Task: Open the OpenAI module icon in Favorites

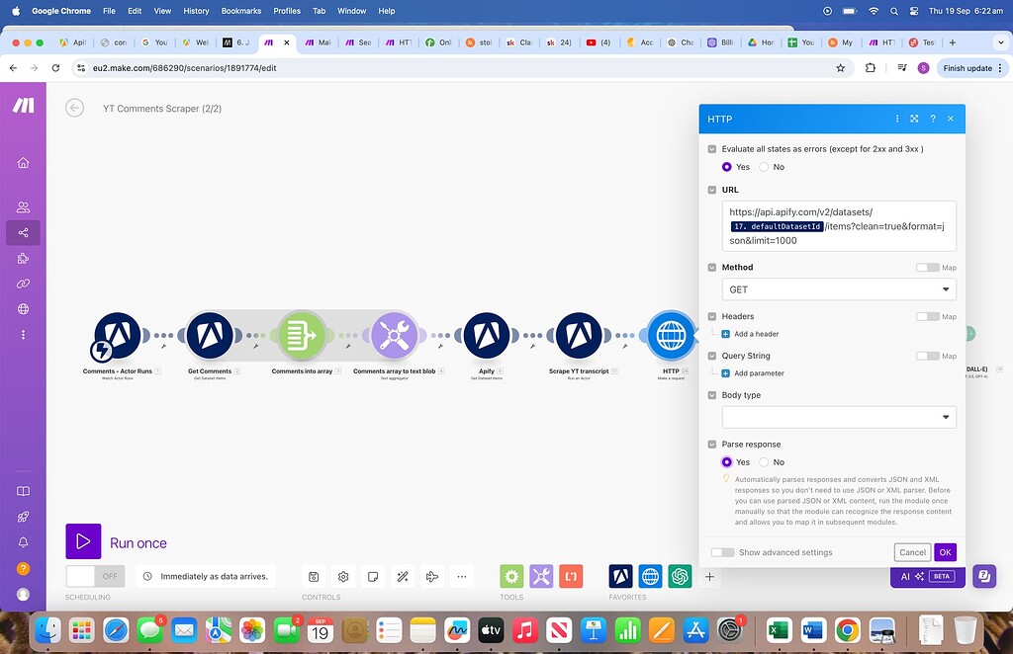Action: [x=680, y=576]
